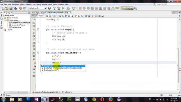Minimize the Projects panel
Viewport: 181px width, 102px height.
pos(29,13)
